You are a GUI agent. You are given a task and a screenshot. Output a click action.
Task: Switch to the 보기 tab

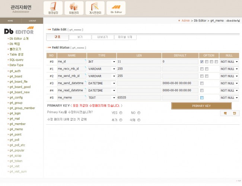80,37
